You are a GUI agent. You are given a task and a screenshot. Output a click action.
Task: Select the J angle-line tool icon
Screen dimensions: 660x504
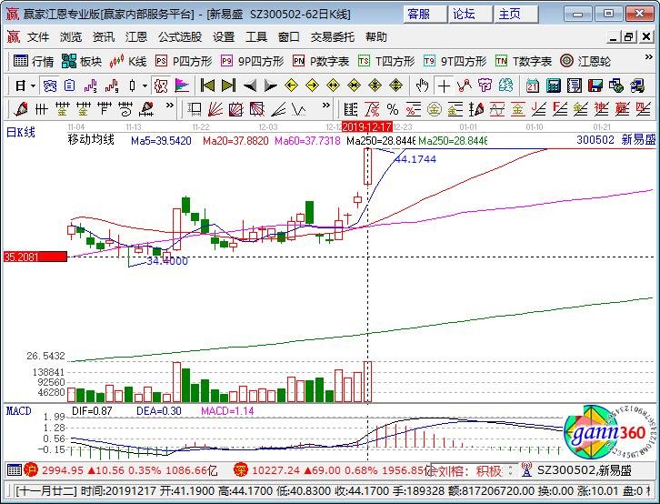pos(539,109)
